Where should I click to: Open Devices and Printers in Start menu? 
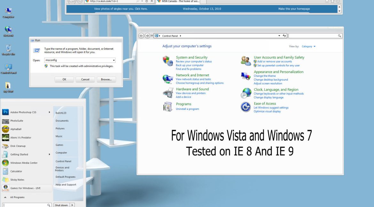click(x=62, y=169)
